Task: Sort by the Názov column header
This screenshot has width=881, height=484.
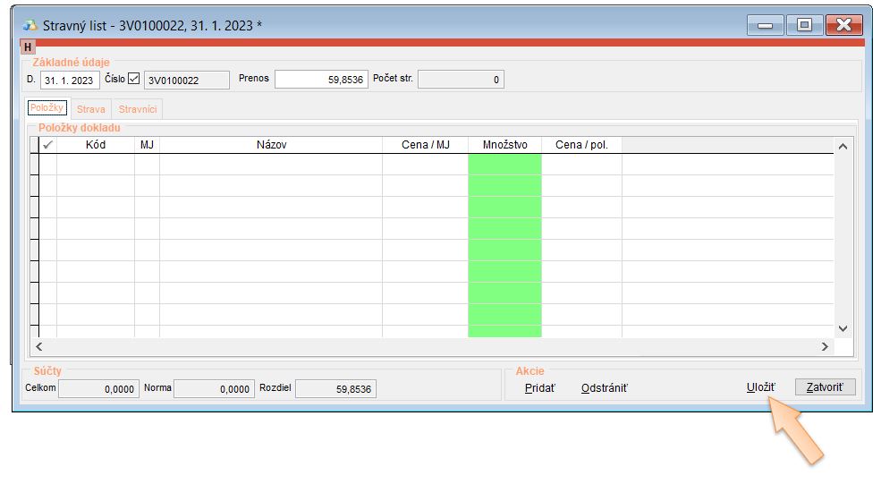Action: tap(270, 145)
